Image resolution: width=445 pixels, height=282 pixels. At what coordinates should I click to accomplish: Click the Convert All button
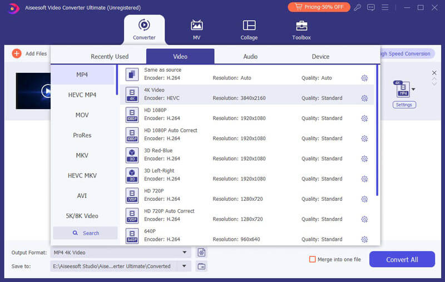(402, 259)
